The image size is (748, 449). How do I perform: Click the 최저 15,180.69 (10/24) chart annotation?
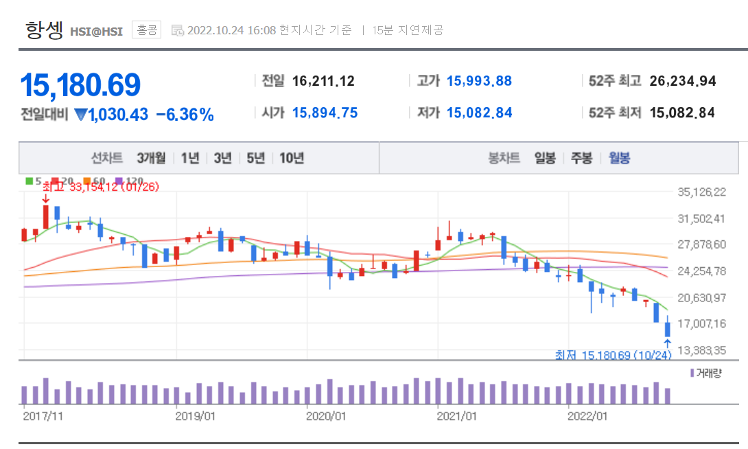click(x=613, y=355)
